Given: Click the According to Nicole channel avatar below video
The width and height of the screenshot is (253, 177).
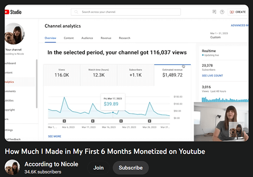Looking at the screenshot, I should click(12, 167).
